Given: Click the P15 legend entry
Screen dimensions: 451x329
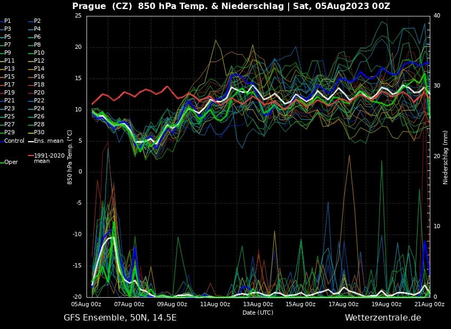Looking at the screenshot, I should point(9,77).
